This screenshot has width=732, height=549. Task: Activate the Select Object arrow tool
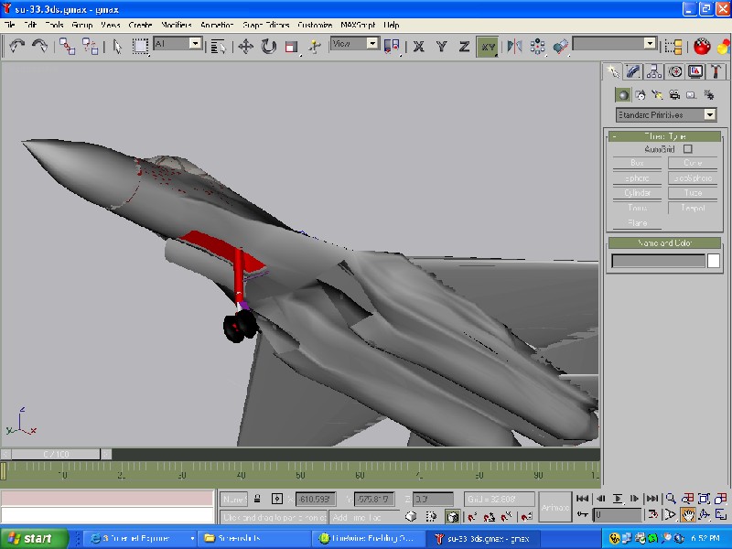(x=118, y=46)
